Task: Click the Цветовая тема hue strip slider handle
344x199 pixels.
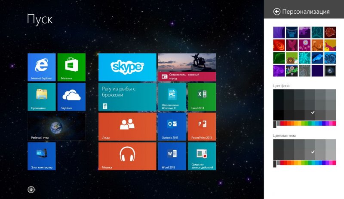Action: [275, 163]
